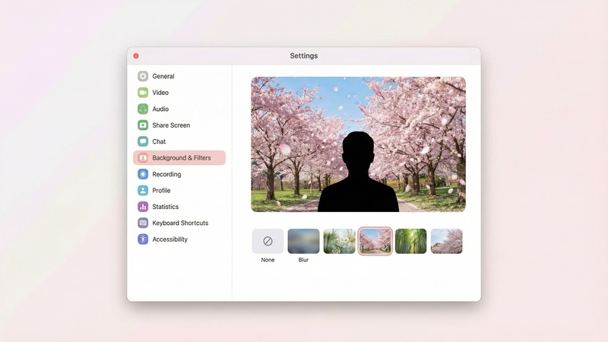Open Recording settings label
608x342 pixels.
tap(166, 174)
